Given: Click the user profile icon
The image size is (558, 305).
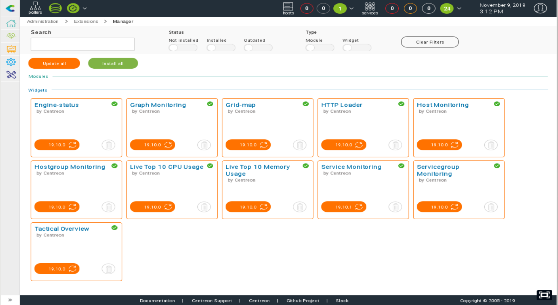Looking at the screenshot, I should coord(540,8).
